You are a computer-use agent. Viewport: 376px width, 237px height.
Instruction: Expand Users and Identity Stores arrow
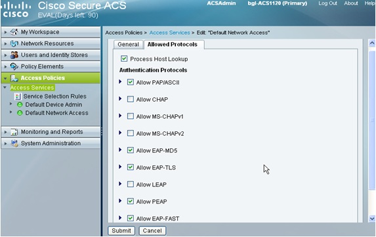[5, 55]
